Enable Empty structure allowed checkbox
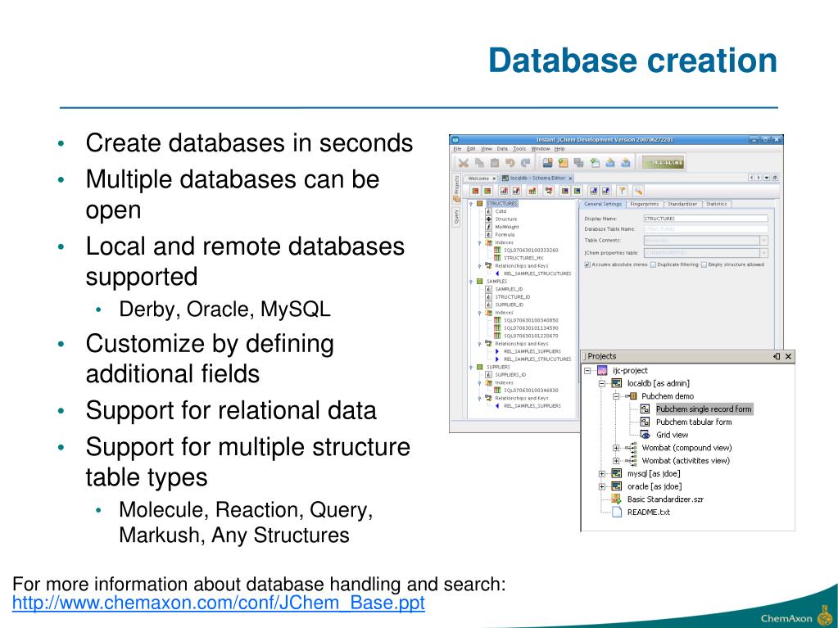The image size is (838, 628). point(704,264)
